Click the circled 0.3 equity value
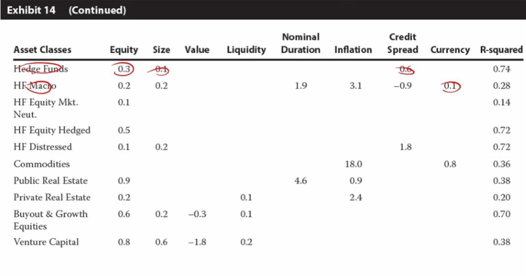 (124, 69)
